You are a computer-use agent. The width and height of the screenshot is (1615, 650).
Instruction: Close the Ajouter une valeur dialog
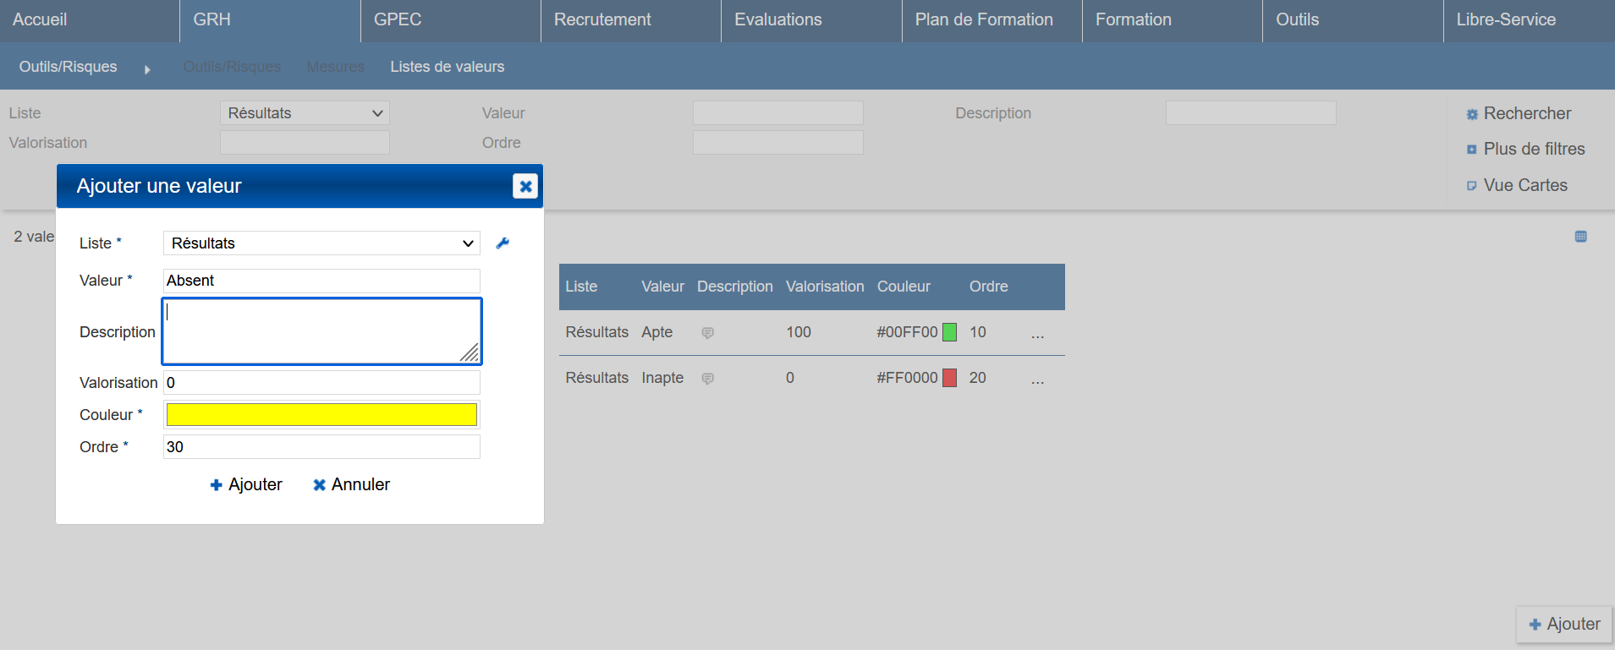coord(525,186)
